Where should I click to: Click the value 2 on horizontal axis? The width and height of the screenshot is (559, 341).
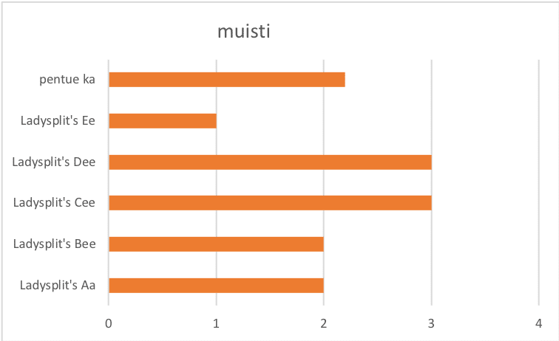[x=324, y=323]
